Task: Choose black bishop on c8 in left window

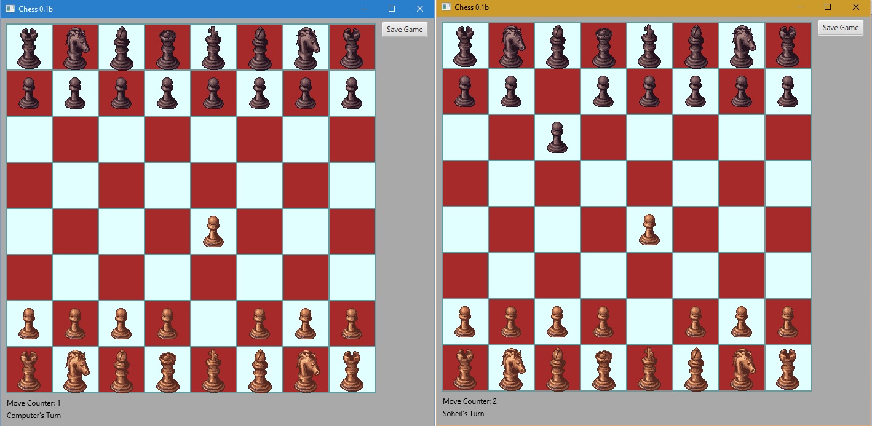Action: point(121,48)
